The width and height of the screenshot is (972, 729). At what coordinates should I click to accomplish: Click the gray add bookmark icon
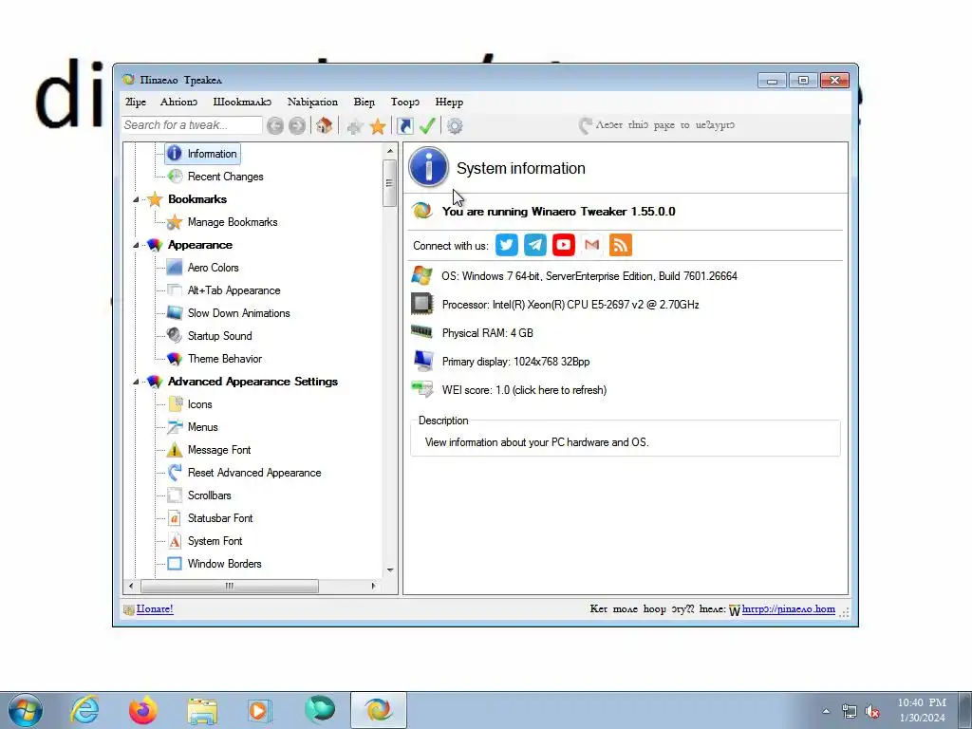pyautogui.click(x=355, y=126)
